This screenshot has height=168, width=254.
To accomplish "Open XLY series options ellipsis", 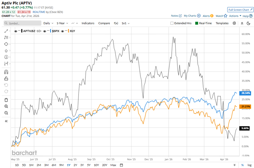I will (66, 30).
